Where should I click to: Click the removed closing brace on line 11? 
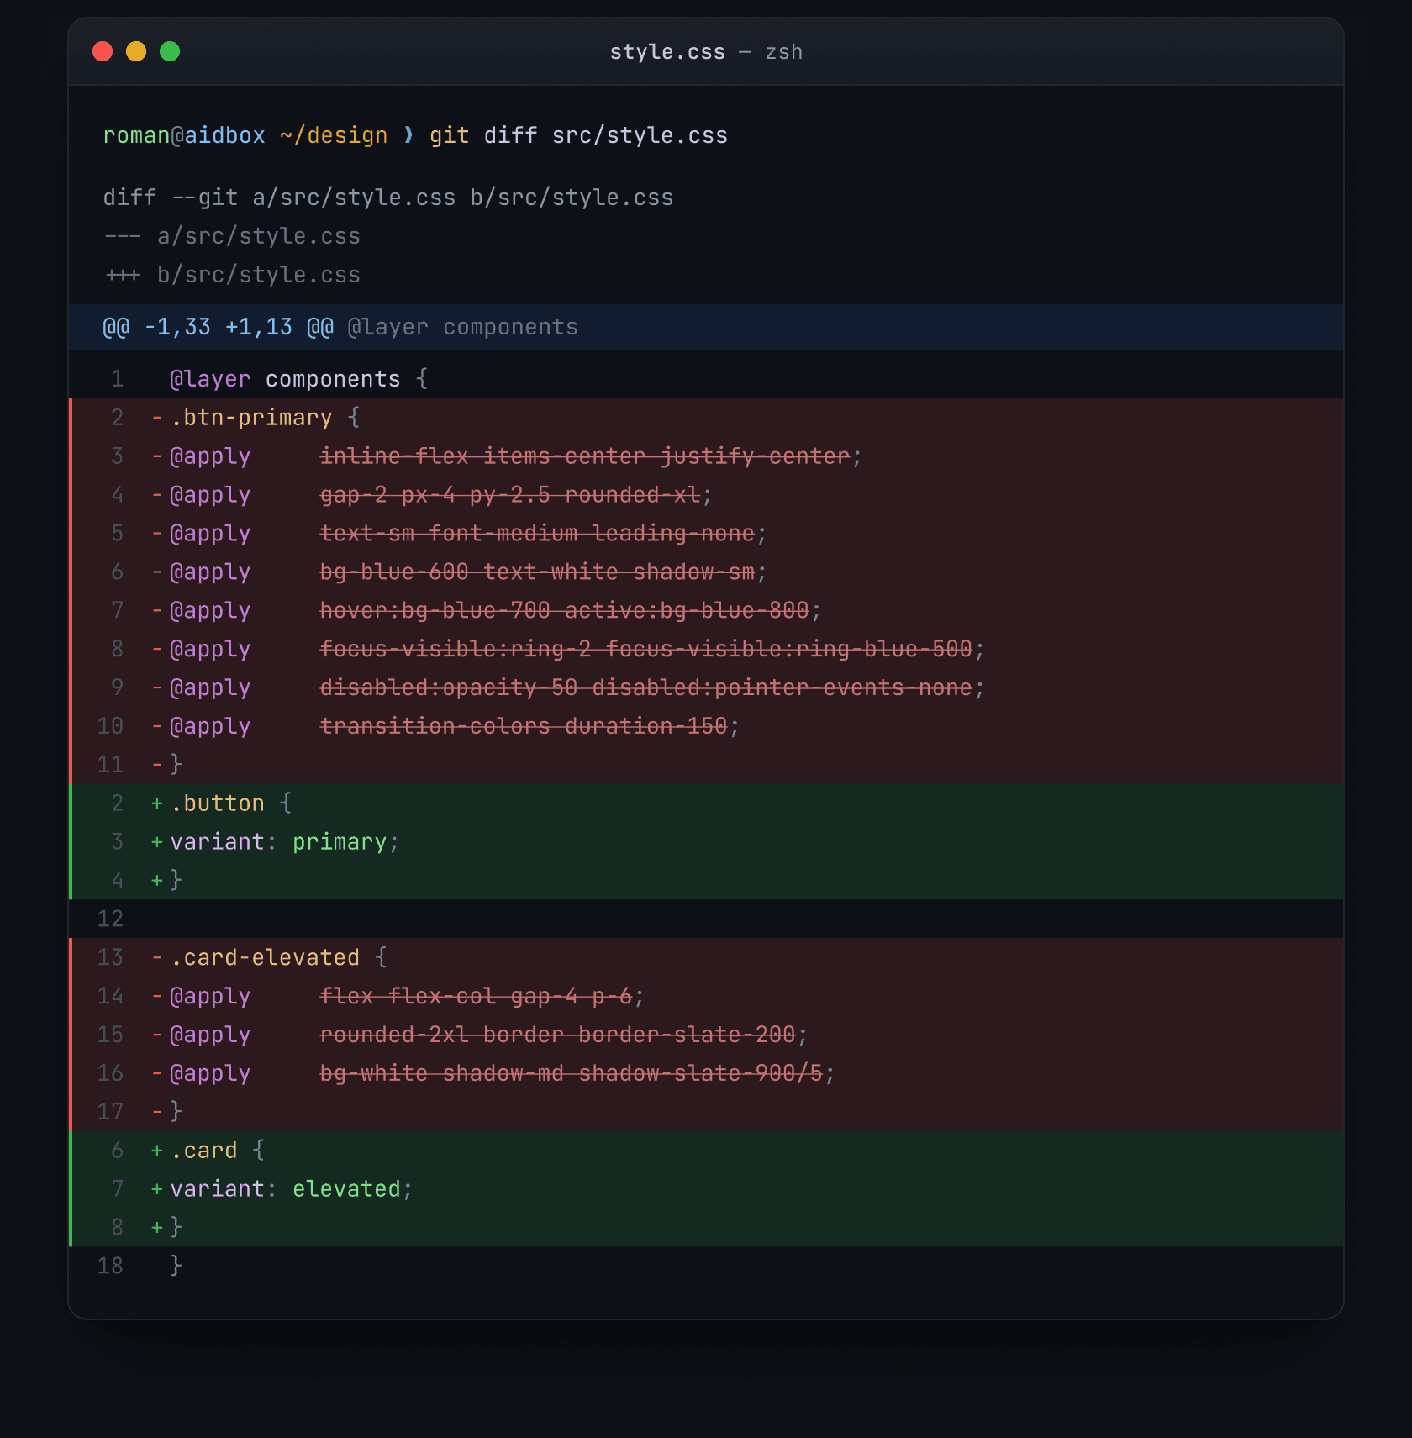tap(176, 765)
